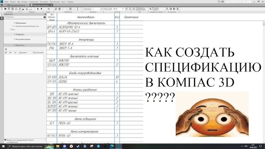The image size is (265, 149).
Task: Click the checkbox column header in documents table
Action: click(15, 52)
